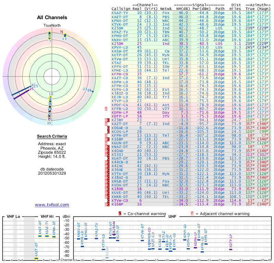
Task: Click the KPNX-DT bar in VHF Hi chart
Action: tap(54, 237)
